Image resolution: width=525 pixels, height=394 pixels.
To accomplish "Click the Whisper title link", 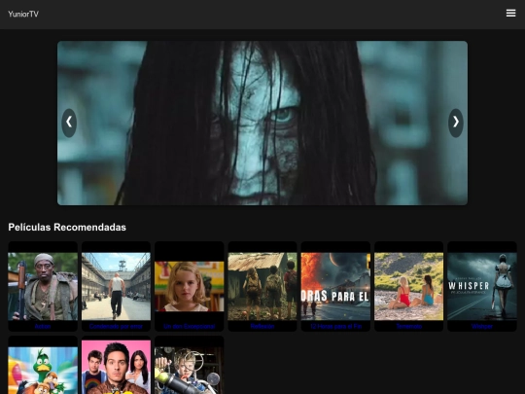I will [482, 326].
